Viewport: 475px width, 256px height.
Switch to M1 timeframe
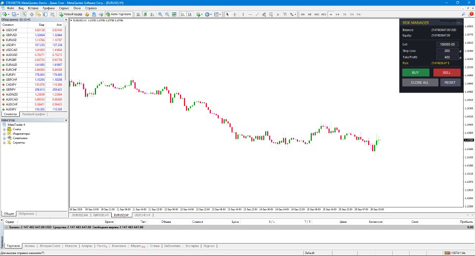[303, 14]
